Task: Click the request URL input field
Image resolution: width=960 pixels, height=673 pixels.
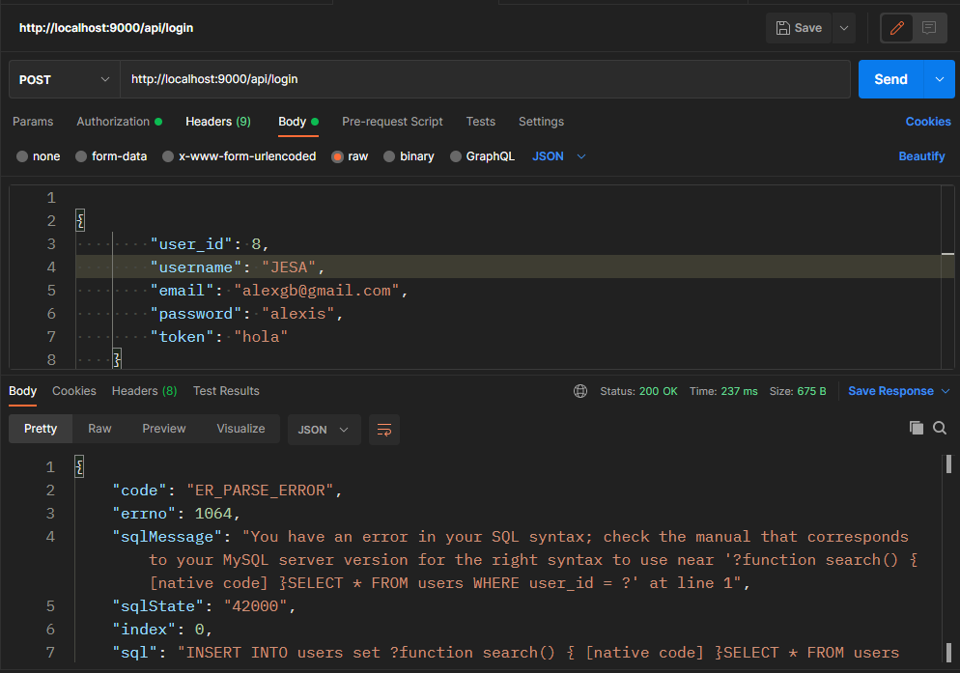Action: [x=483, y=79]
